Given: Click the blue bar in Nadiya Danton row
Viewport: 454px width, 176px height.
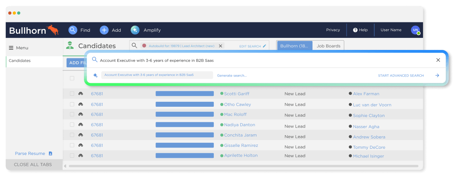Looking at the screenshot, I should tap(185, 125).
